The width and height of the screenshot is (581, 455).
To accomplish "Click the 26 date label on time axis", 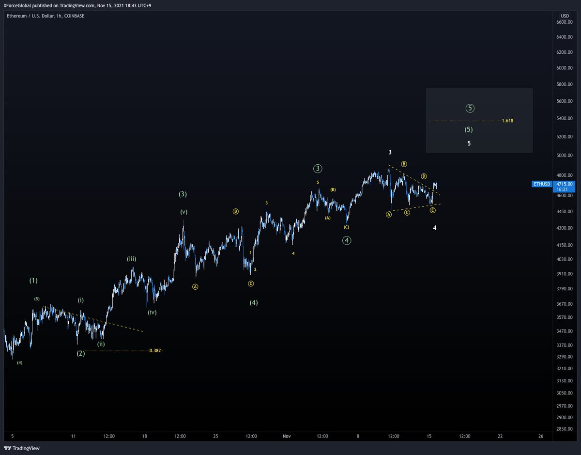I will pyautogui.click(x=541, y=436).
